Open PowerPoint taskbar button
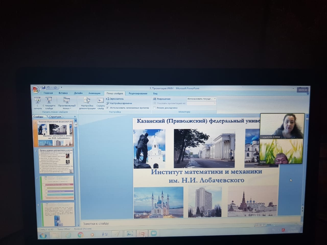 142,234
